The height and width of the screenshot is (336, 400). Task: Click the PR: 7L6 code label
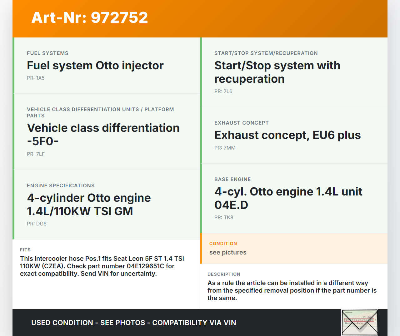(223, 91)
